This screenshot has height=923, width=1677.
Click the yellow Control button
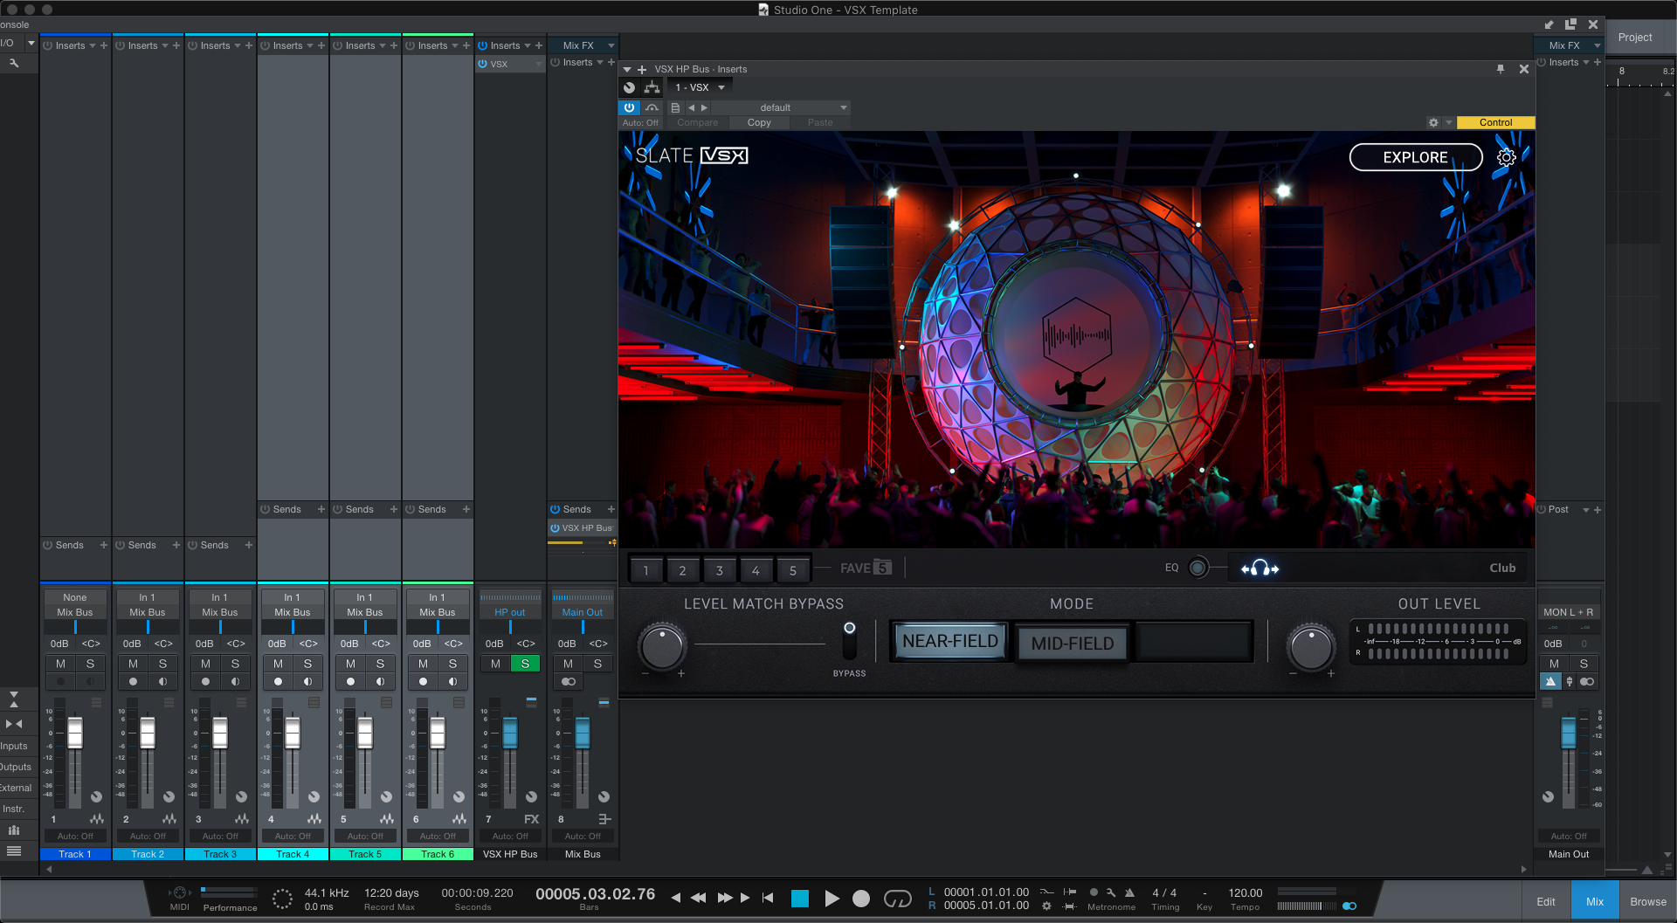(1495, 122)
